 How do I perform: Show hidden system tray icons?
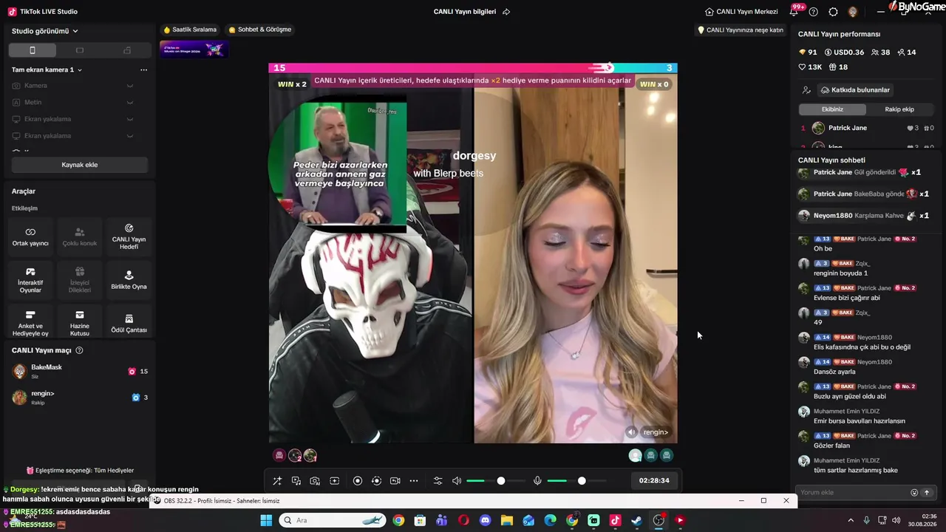[851, 520]
